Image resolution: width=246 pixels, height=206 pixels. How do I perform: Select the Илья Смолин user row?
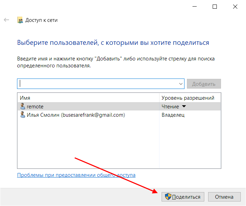(119, 115)
